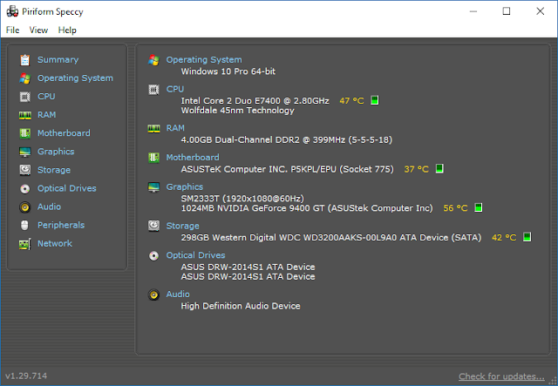Click the text Windows 10 Pro 64-bit
Screen dimensions: 558x386
(228, 71)
